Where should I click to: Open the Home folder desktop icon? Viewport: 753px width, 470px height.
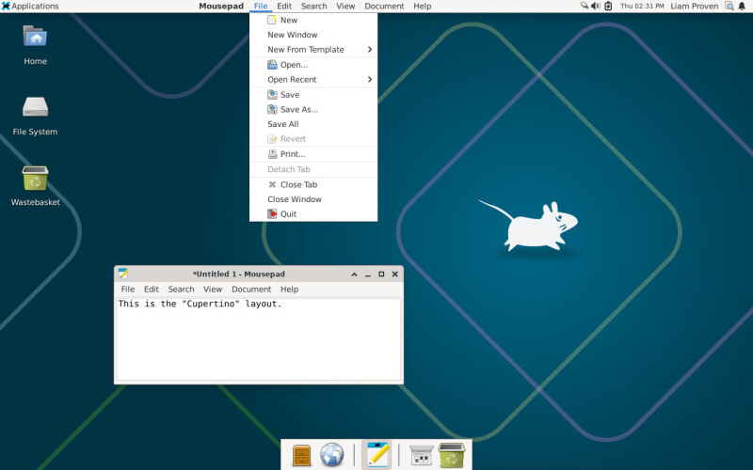pyautogui.click(x=35, y=37)
